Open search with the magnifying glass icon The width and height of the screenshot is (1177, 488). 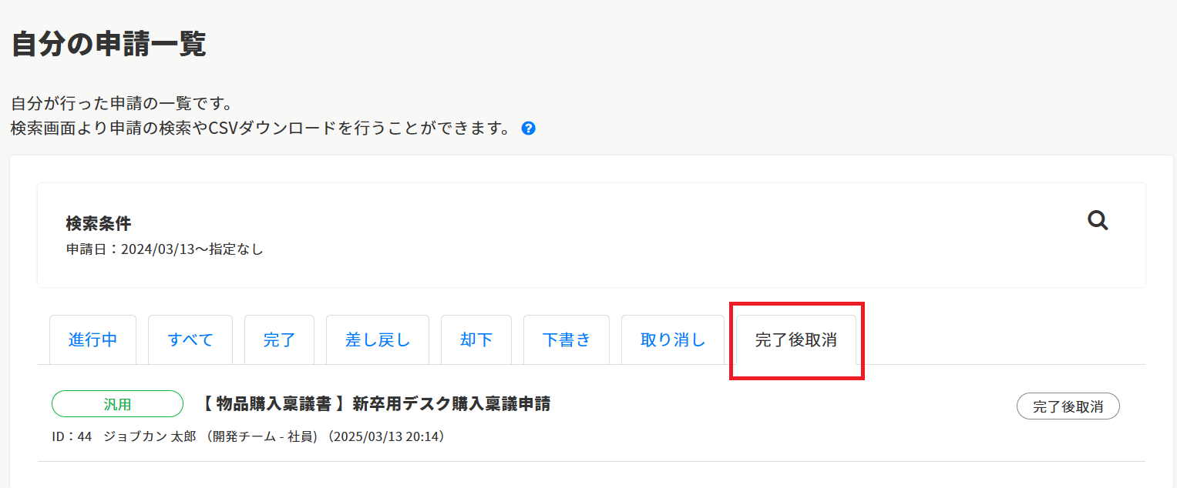coord(1098,221)
